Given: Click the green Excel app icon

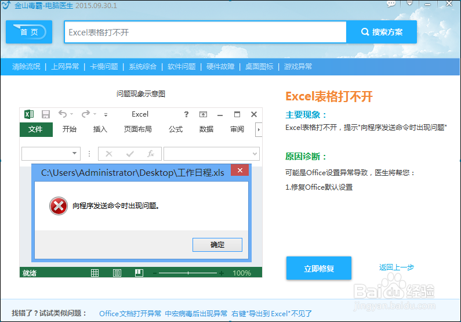Looking at the screenshot, I should (29, 114).
